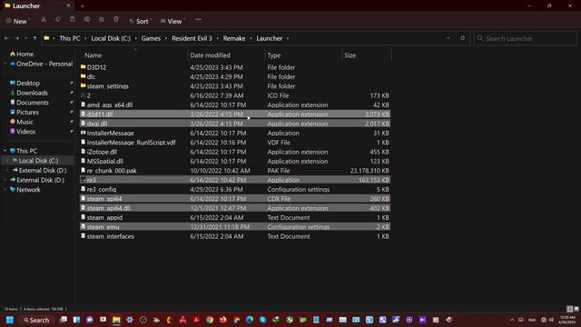Screen dimensions: 581x327
Task: Click the re3 application icon
Action: point(83,180)
